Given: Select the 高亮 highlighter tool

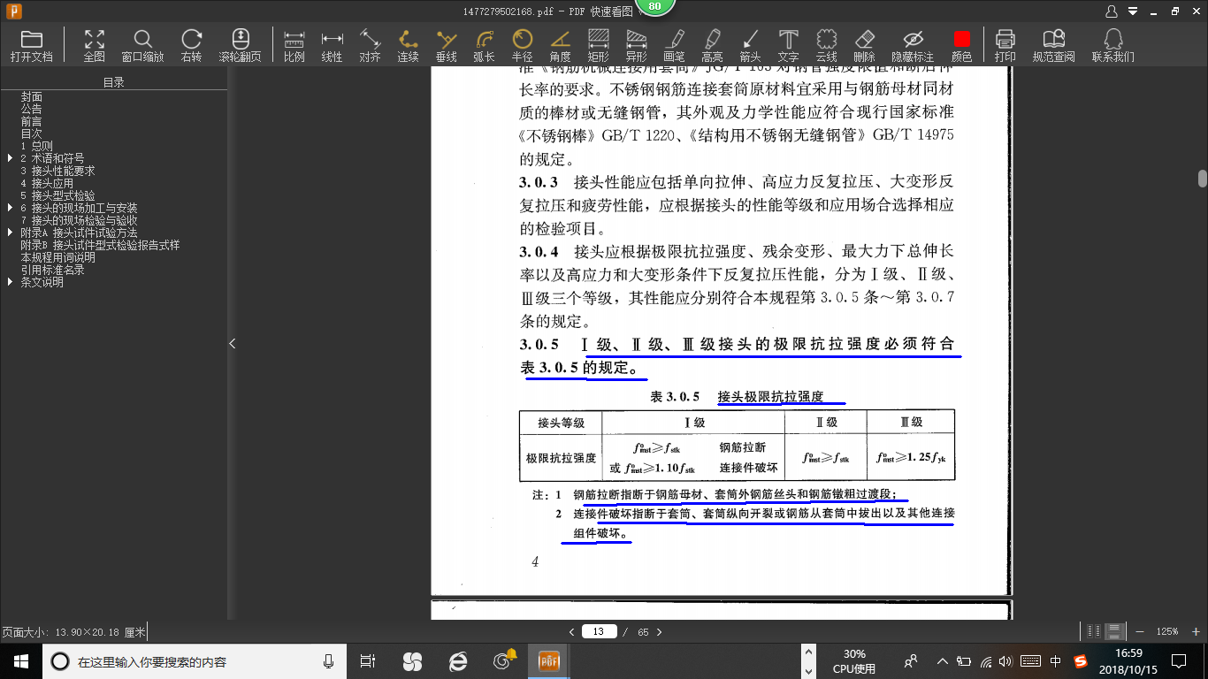Looking at the screenshot, I should [x=712, y=46].
